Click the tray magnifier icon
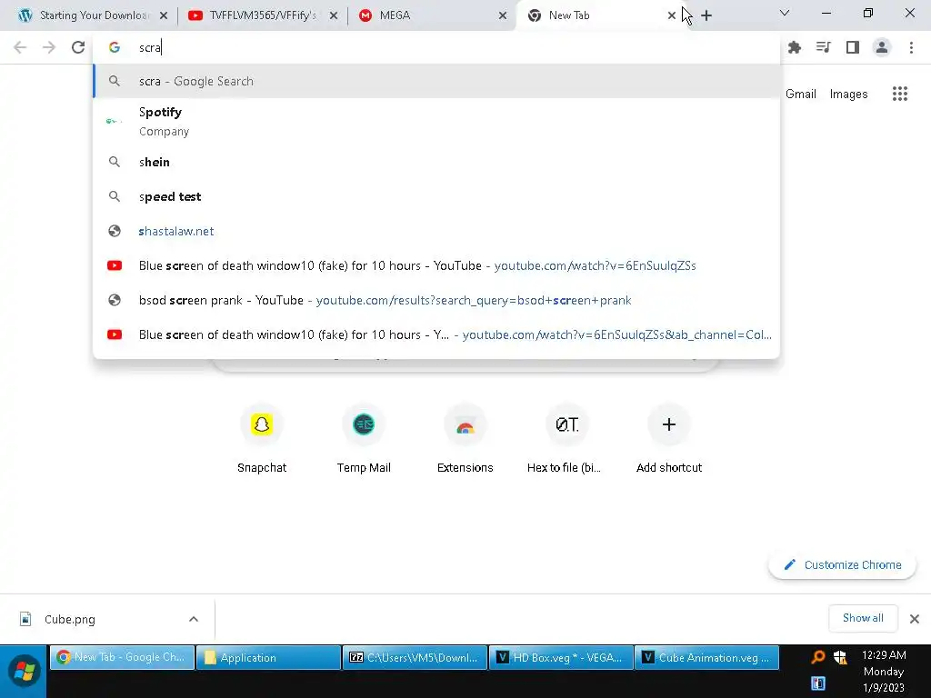The height and width of the screenshot is (698, 931). click(818, 656)
